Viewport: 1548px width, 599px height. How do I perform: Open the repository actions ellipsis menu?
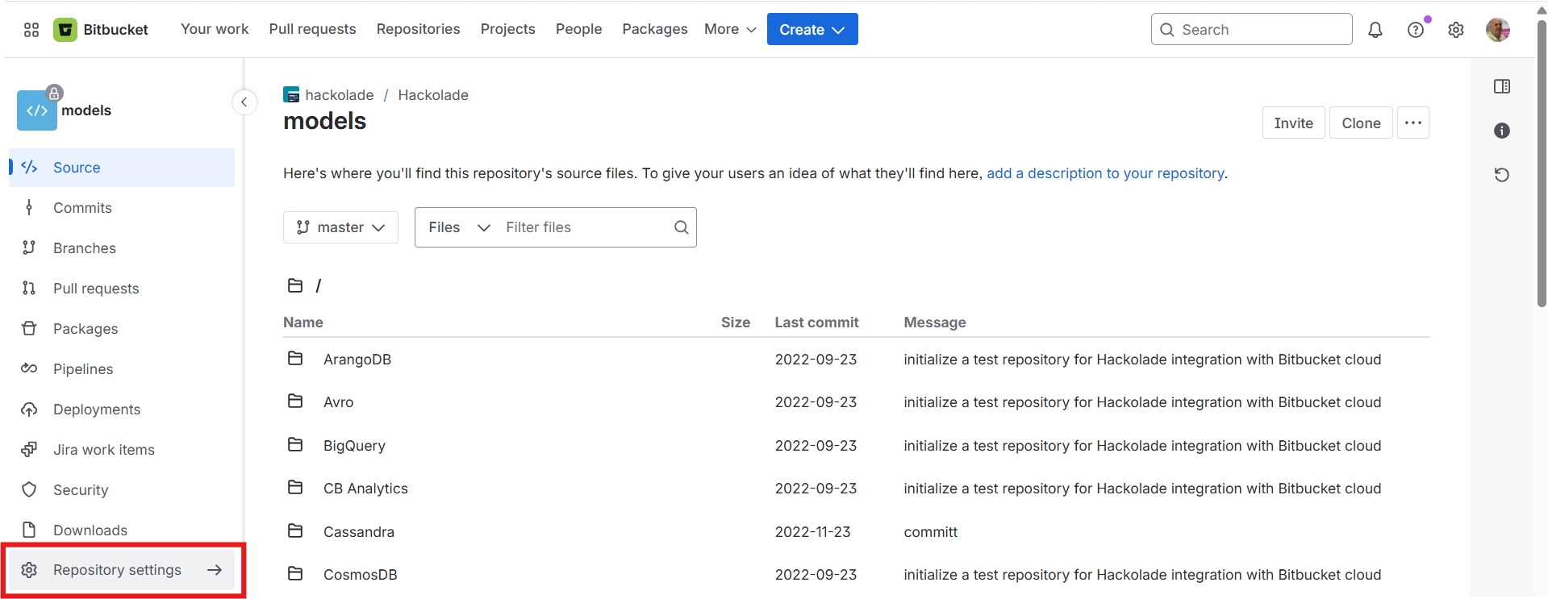1413,123
